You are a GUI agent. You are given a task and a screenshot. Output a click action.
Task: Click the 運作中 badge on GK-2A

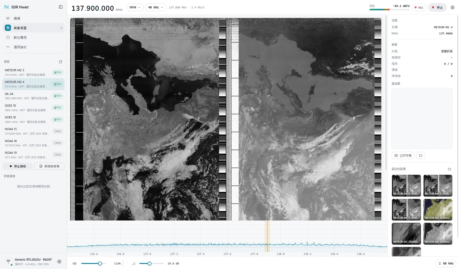pos(57,96)
